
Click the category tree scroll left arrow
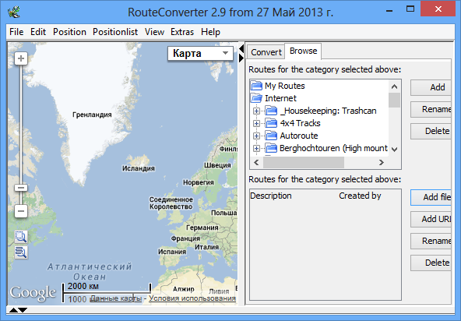click(x=256, y=162)
